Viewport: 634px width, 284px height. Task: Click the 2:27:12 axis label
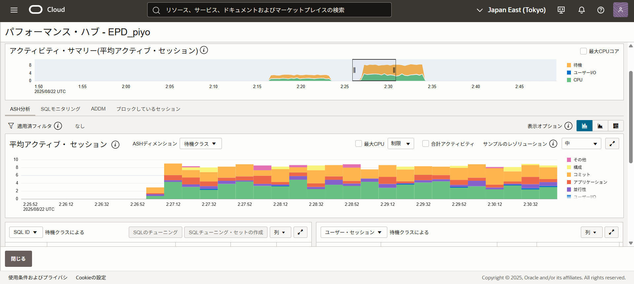[x=173, y=204]
